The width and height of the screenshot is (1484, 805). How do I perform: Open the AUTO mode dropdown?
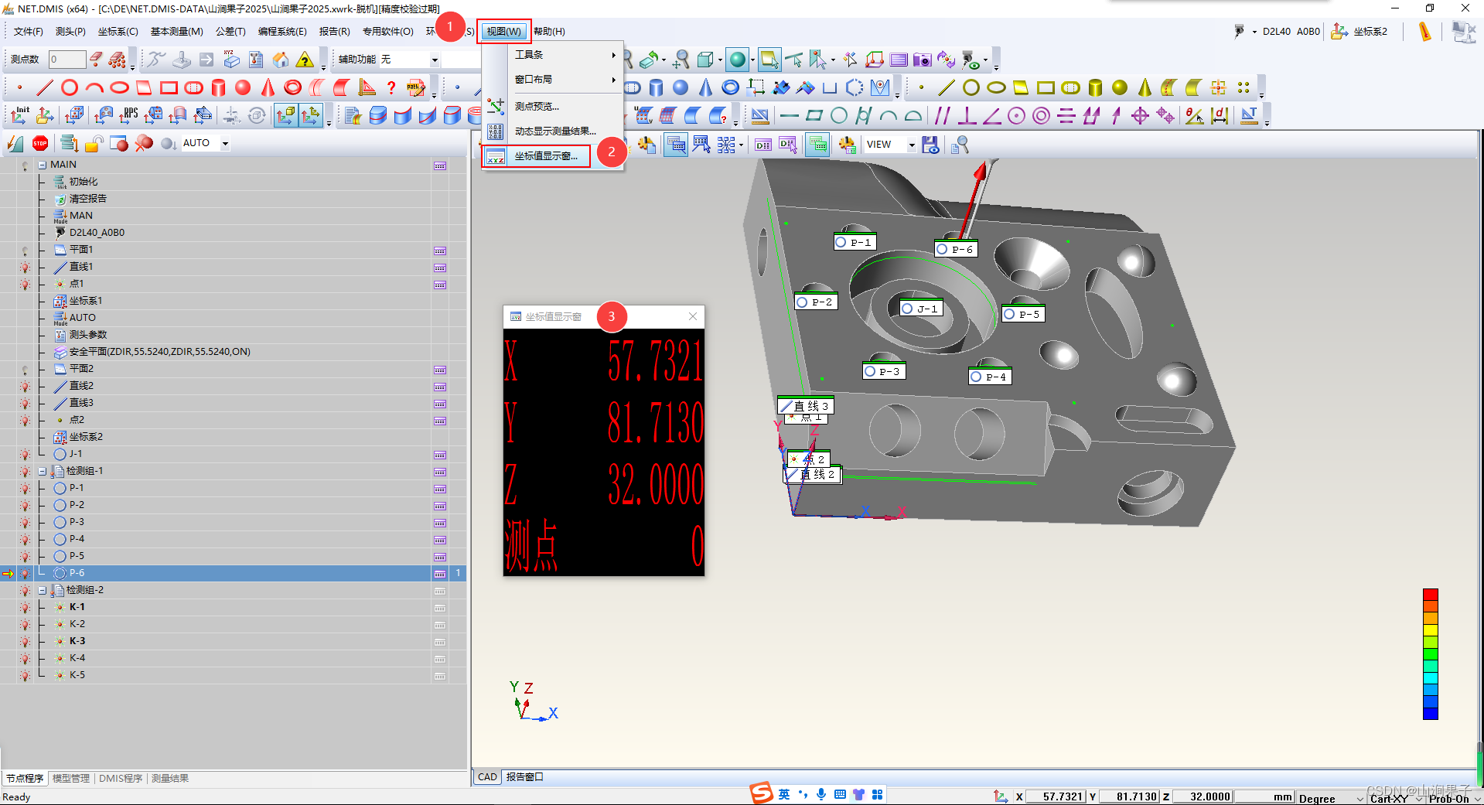(x=225, y=143)
